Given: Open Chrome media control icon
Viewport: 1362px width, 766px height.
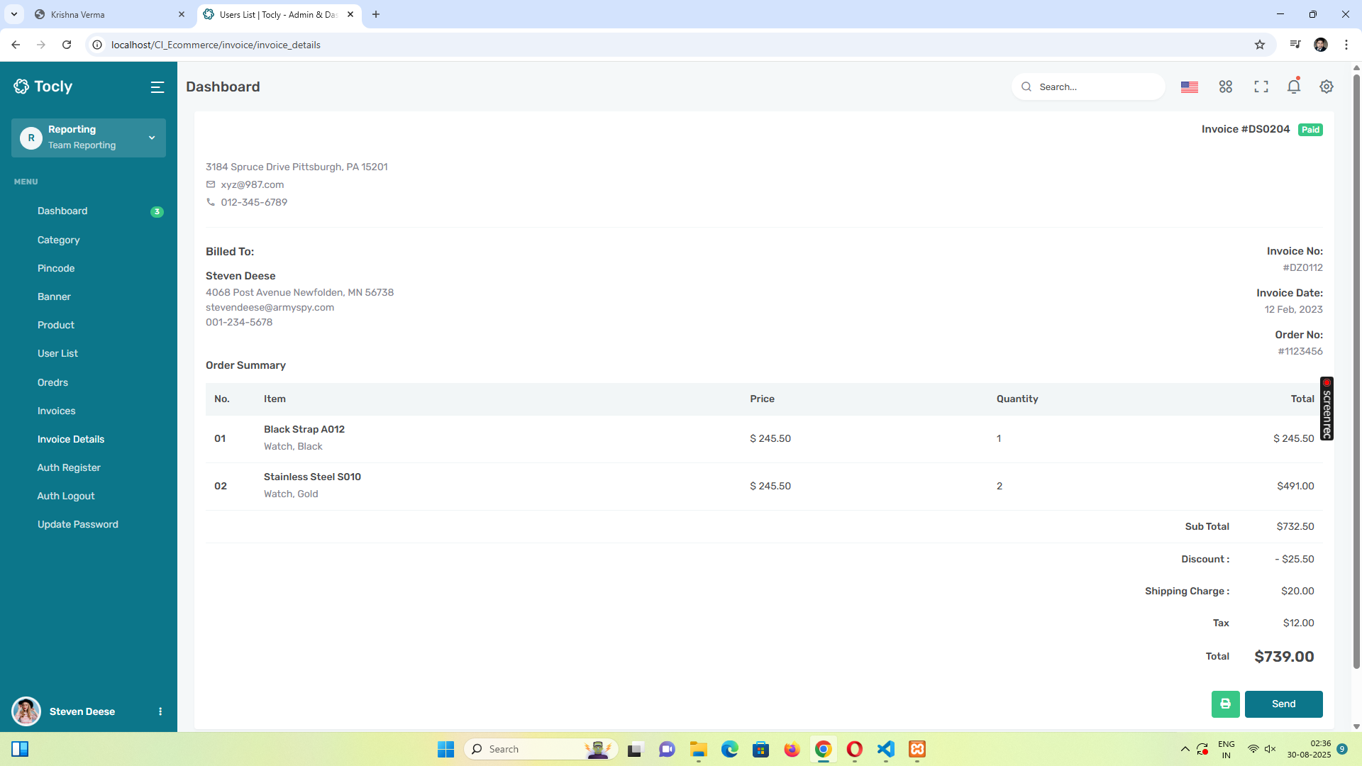Looking at the screenshot, I should pyautogui.click(x=1295, y=45).
